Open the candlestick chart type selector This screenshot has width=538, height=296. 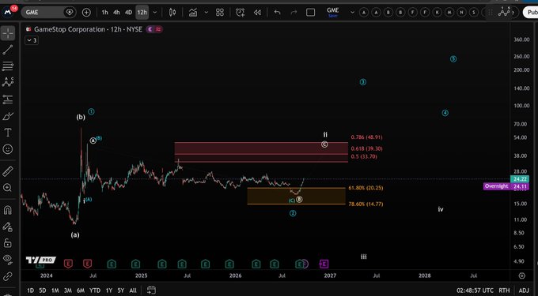[x=172, y=13]
